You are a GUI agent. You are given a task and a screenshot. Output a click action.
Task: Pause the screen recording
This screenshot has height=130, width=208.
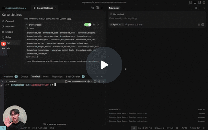click(4, 52)
